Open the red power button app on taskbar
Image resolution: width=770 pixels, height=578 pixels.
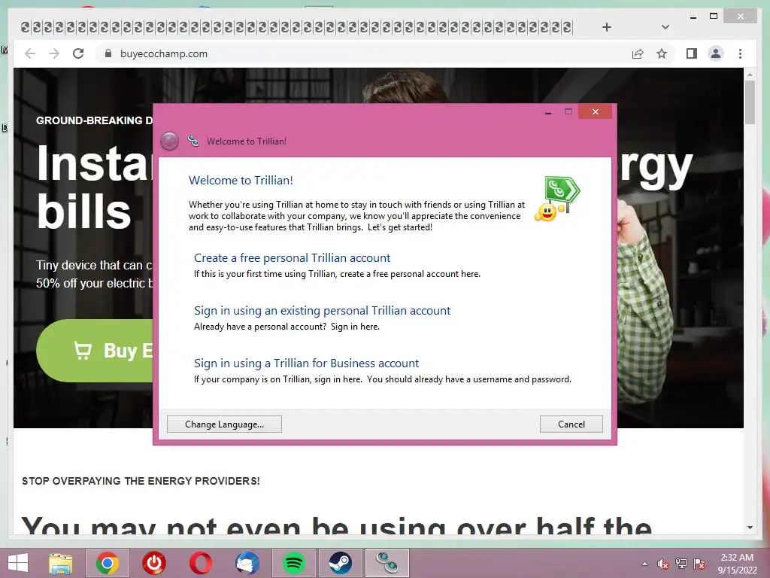point(154,563)
